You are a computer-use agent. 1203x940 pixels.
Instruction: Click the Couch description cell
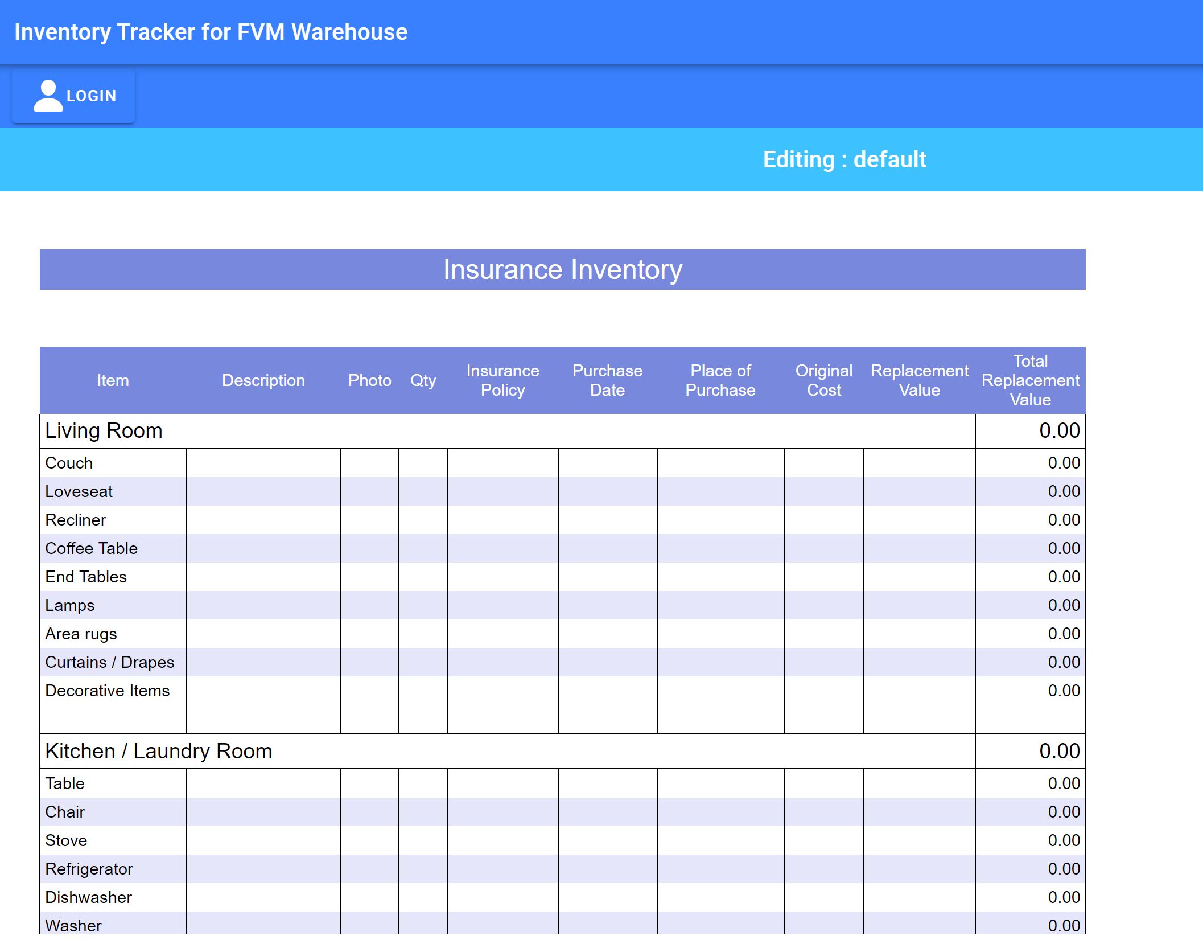(263, 463)
